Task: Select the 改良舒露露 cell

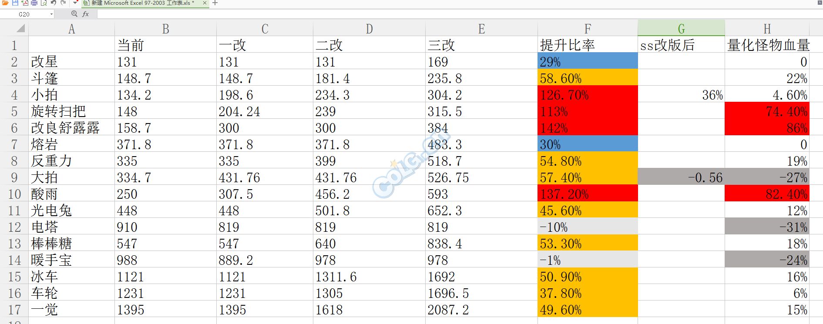Action: pyautogui.click(x=71, y=127)
